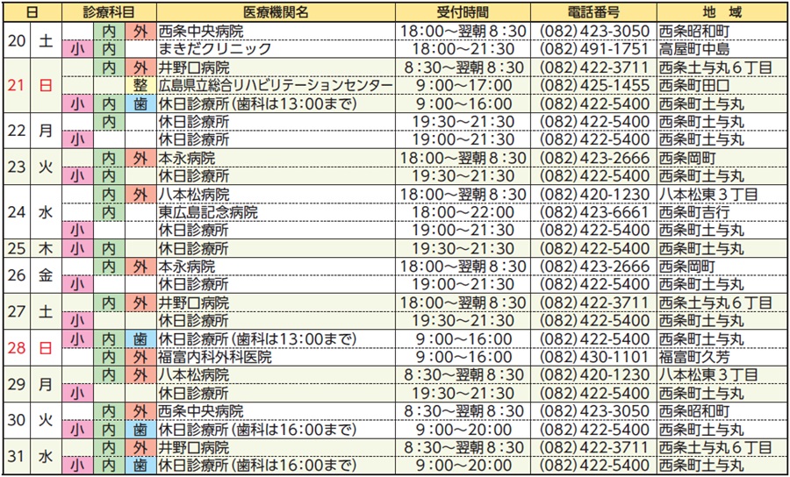Select the red date 21 cell
790x477 pixels.
(18, 85)
